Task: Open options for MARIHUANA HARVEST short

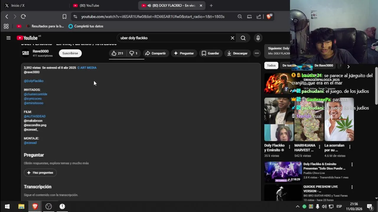Action: [320, 147]
